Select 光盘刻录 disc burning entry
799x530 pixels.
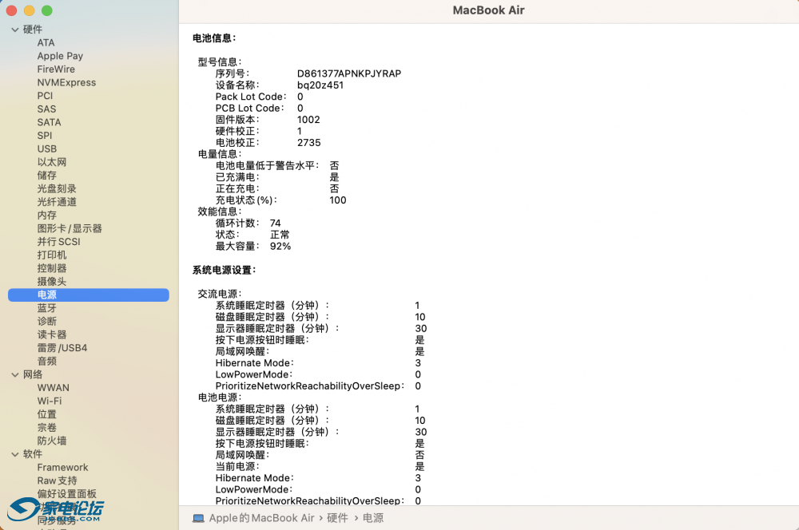57,188
